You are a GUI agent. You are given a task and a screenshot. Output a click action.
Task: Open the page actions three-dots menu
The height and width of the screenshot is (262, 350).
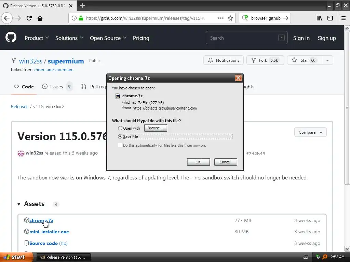220,18
